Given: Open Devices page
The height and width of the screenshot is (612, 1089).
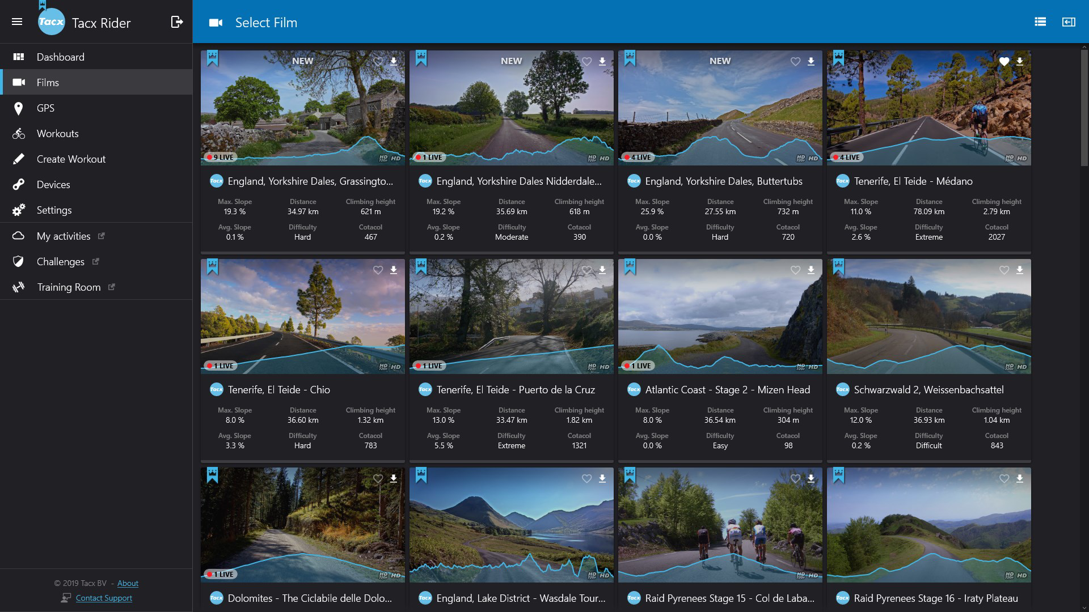Looking at the screenshot, I should coord(96,184).
